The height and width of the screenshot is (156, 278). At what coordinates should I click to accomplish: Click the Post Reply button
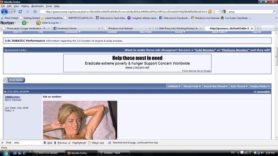pyautogui.click(x=14, y=80)
